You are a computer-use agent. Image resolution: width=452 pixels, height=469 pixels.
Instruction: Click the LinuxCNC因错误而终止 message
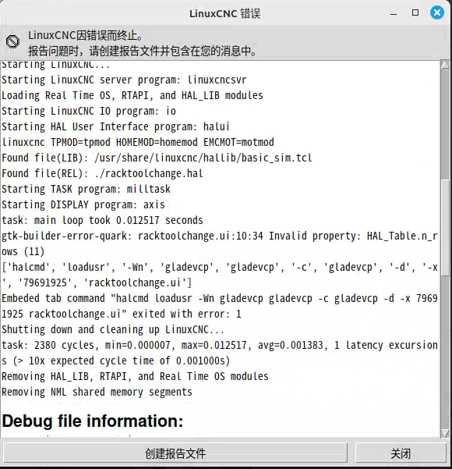(x=86, y=36)
